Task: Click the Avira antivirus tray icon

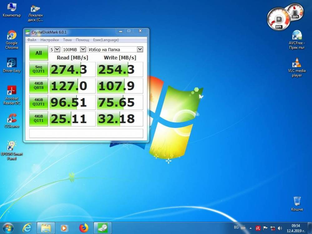Action: coord(258,228)
